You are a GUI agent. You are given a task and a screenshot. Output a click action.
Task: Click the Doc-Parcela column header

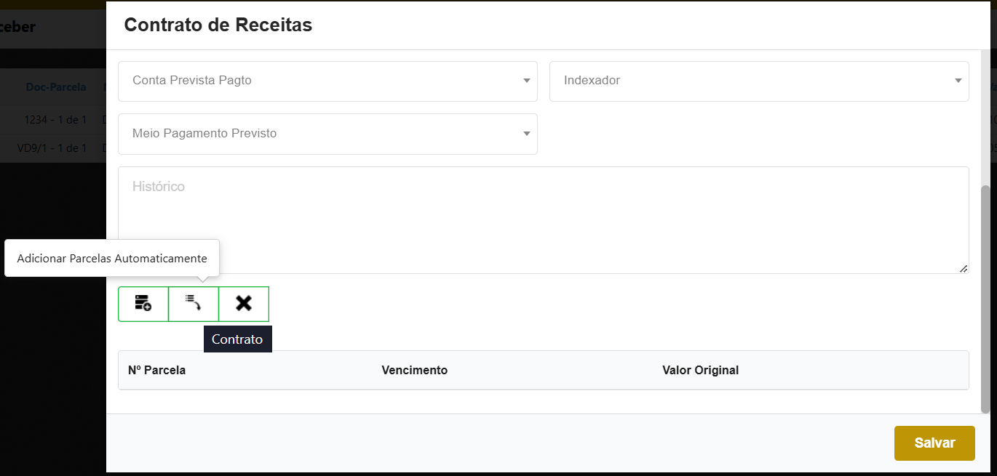pyautogui.click(x=56, y=87)
